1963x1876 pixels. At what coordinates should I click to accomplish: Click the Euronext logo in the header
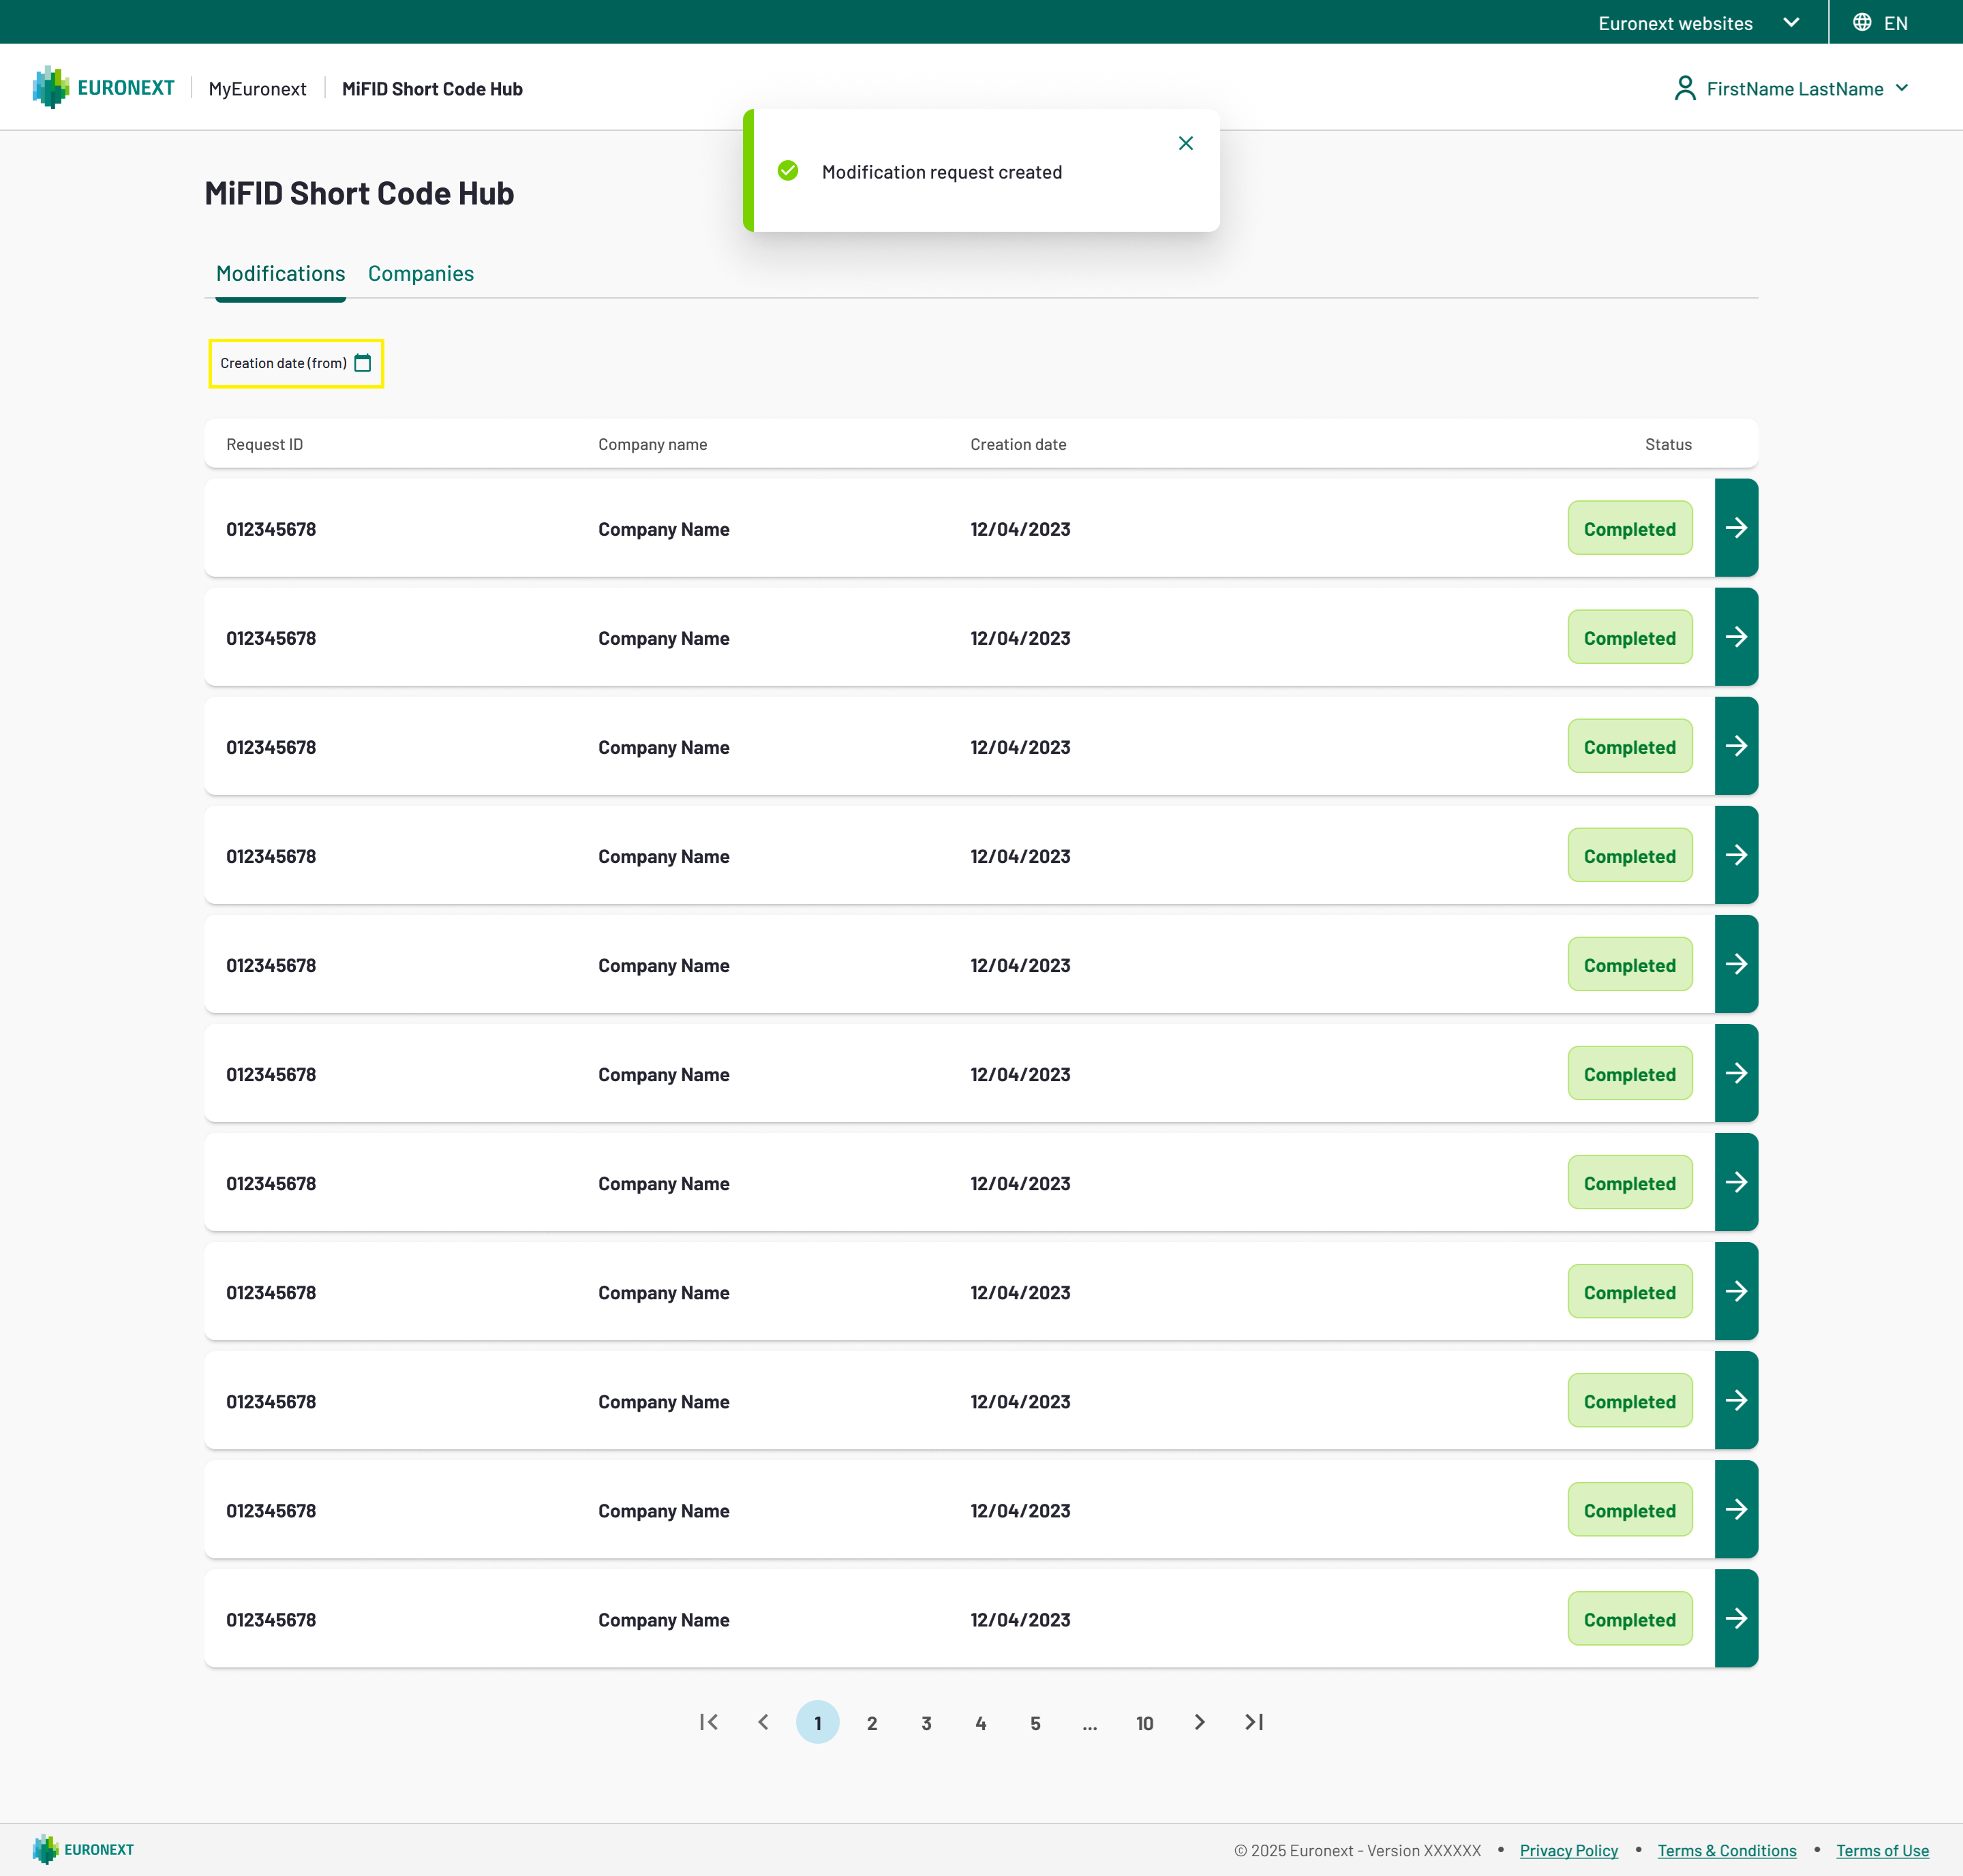point(104,88)
